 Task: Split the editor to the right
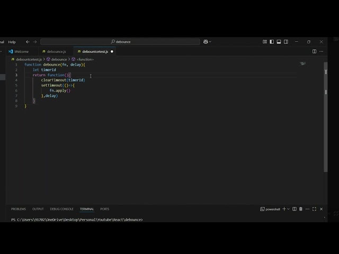pyautogui.click(x=314, y=51)
